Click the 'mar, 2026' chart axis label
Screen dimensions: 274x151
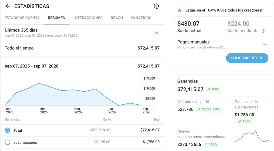(78, 111)
